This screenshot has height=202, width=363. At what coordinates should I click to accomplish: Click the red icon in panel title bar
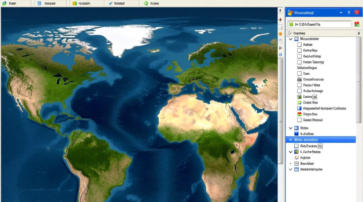click(x=357, y=12)
